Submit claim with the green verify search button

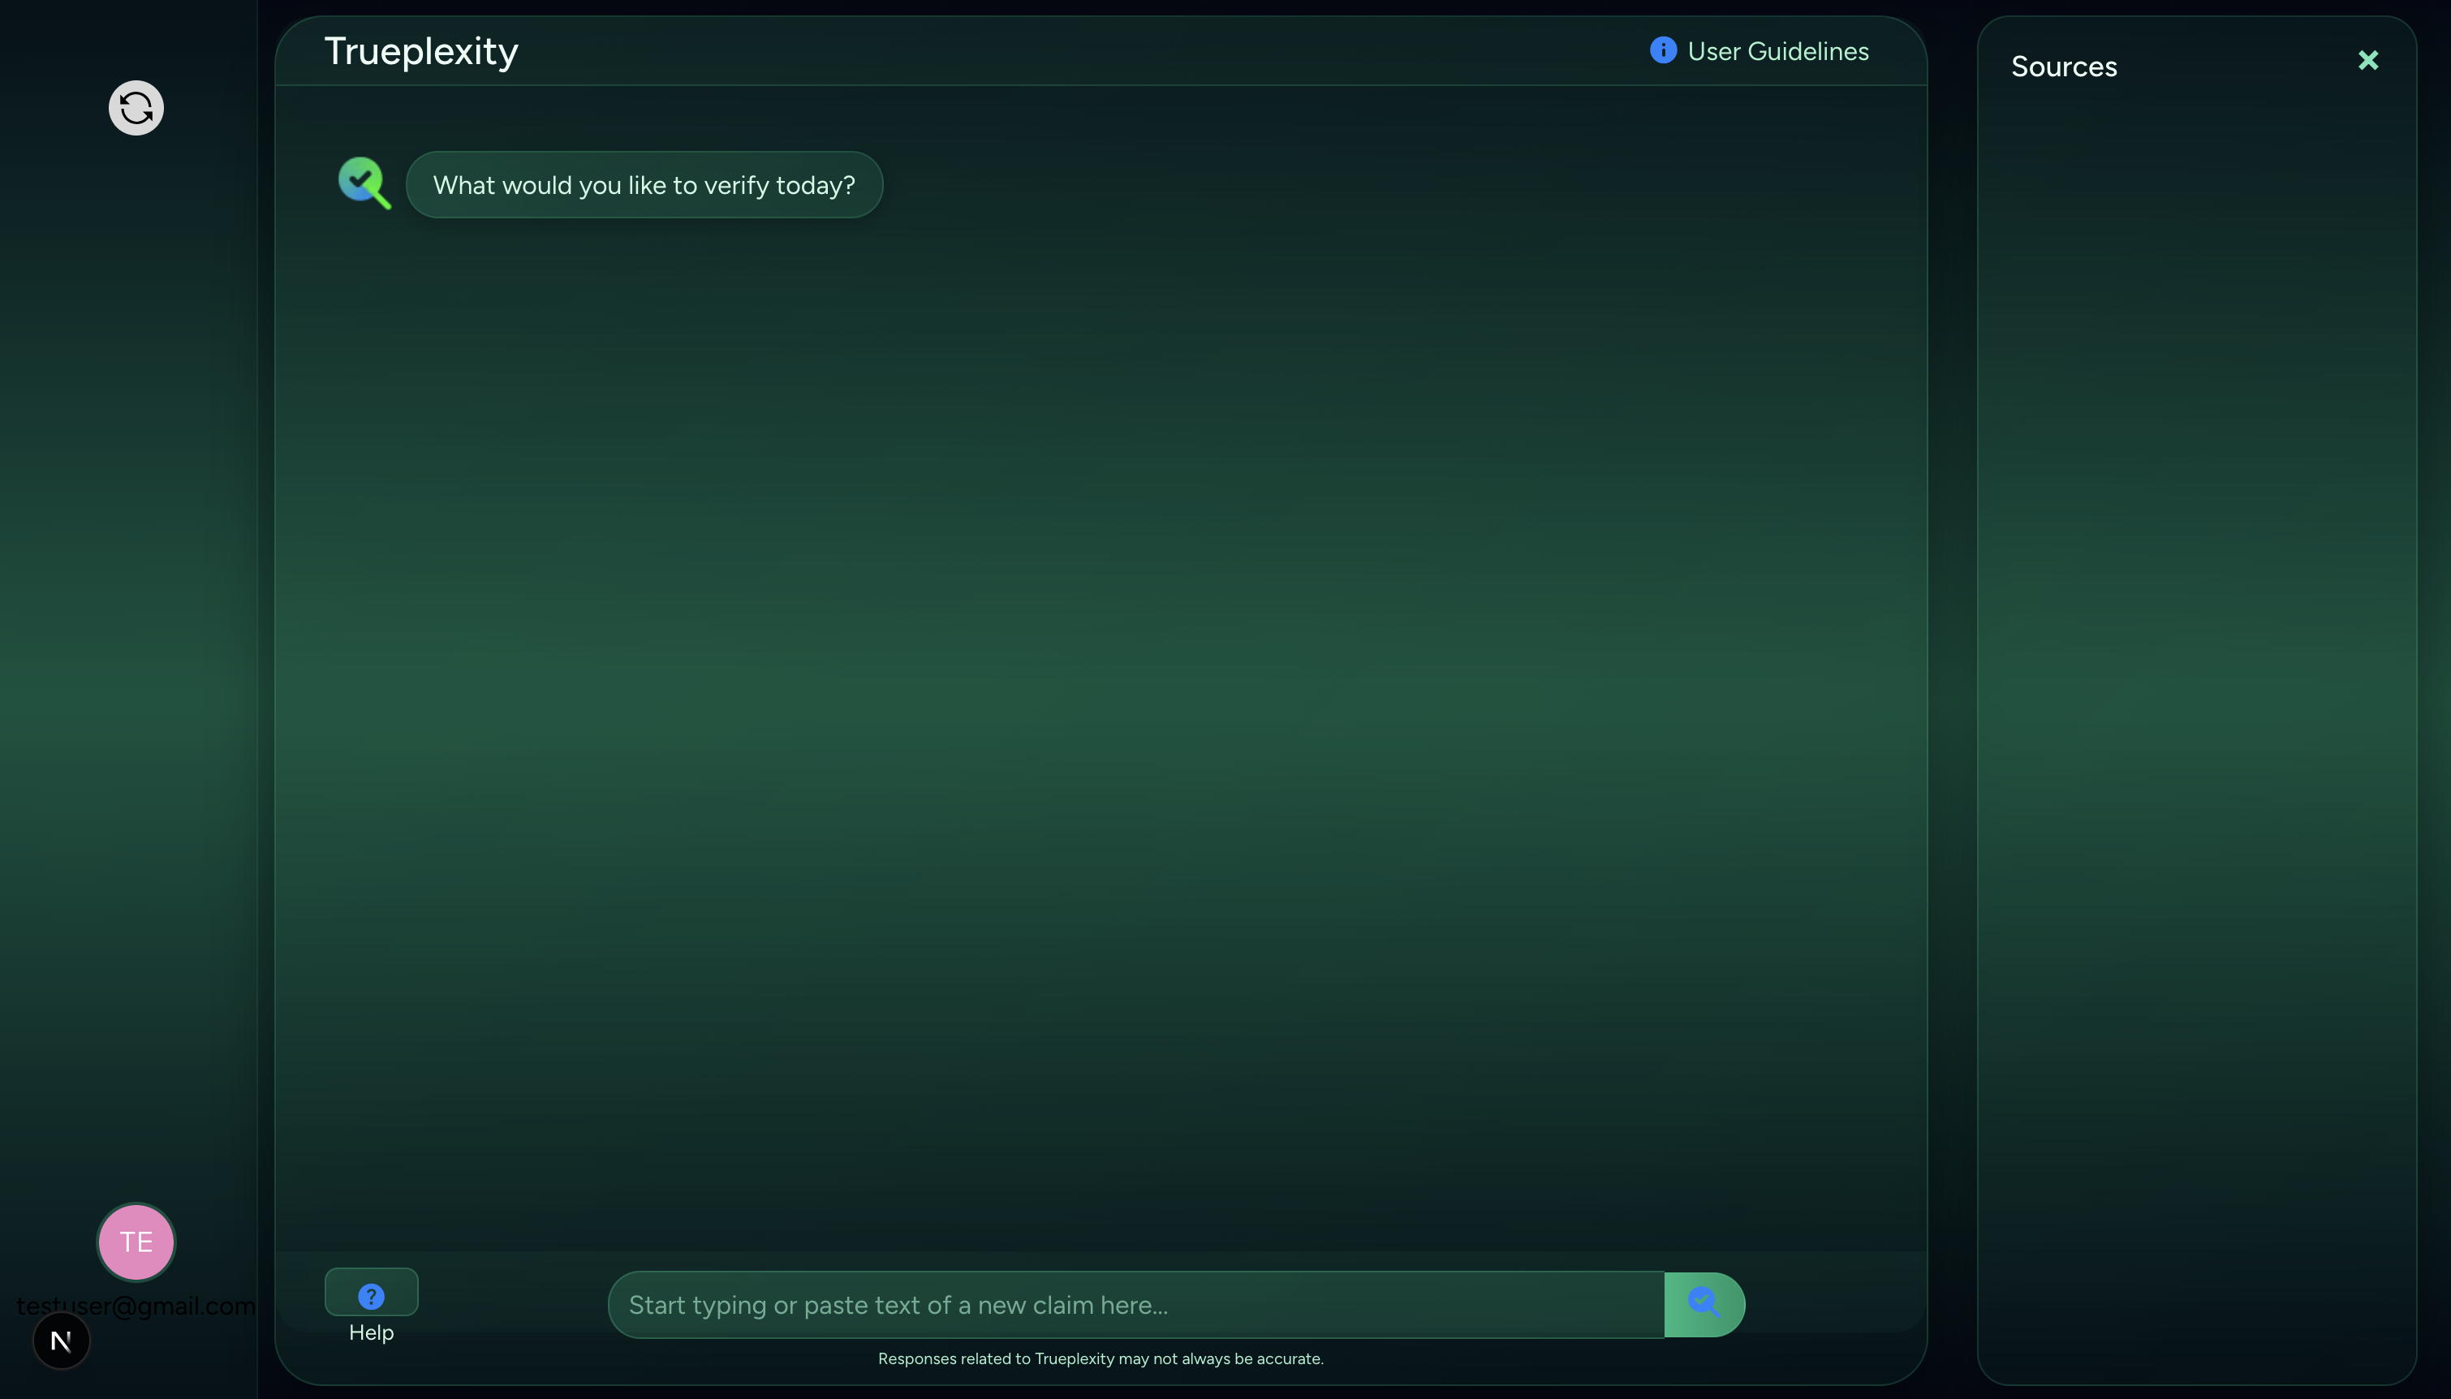(1704, 1304)
